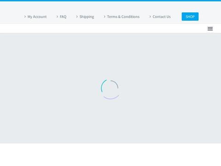This screenshot has width=221, height=166.
Task: Click the blue strip at the page top
Action: click(110, 0)
